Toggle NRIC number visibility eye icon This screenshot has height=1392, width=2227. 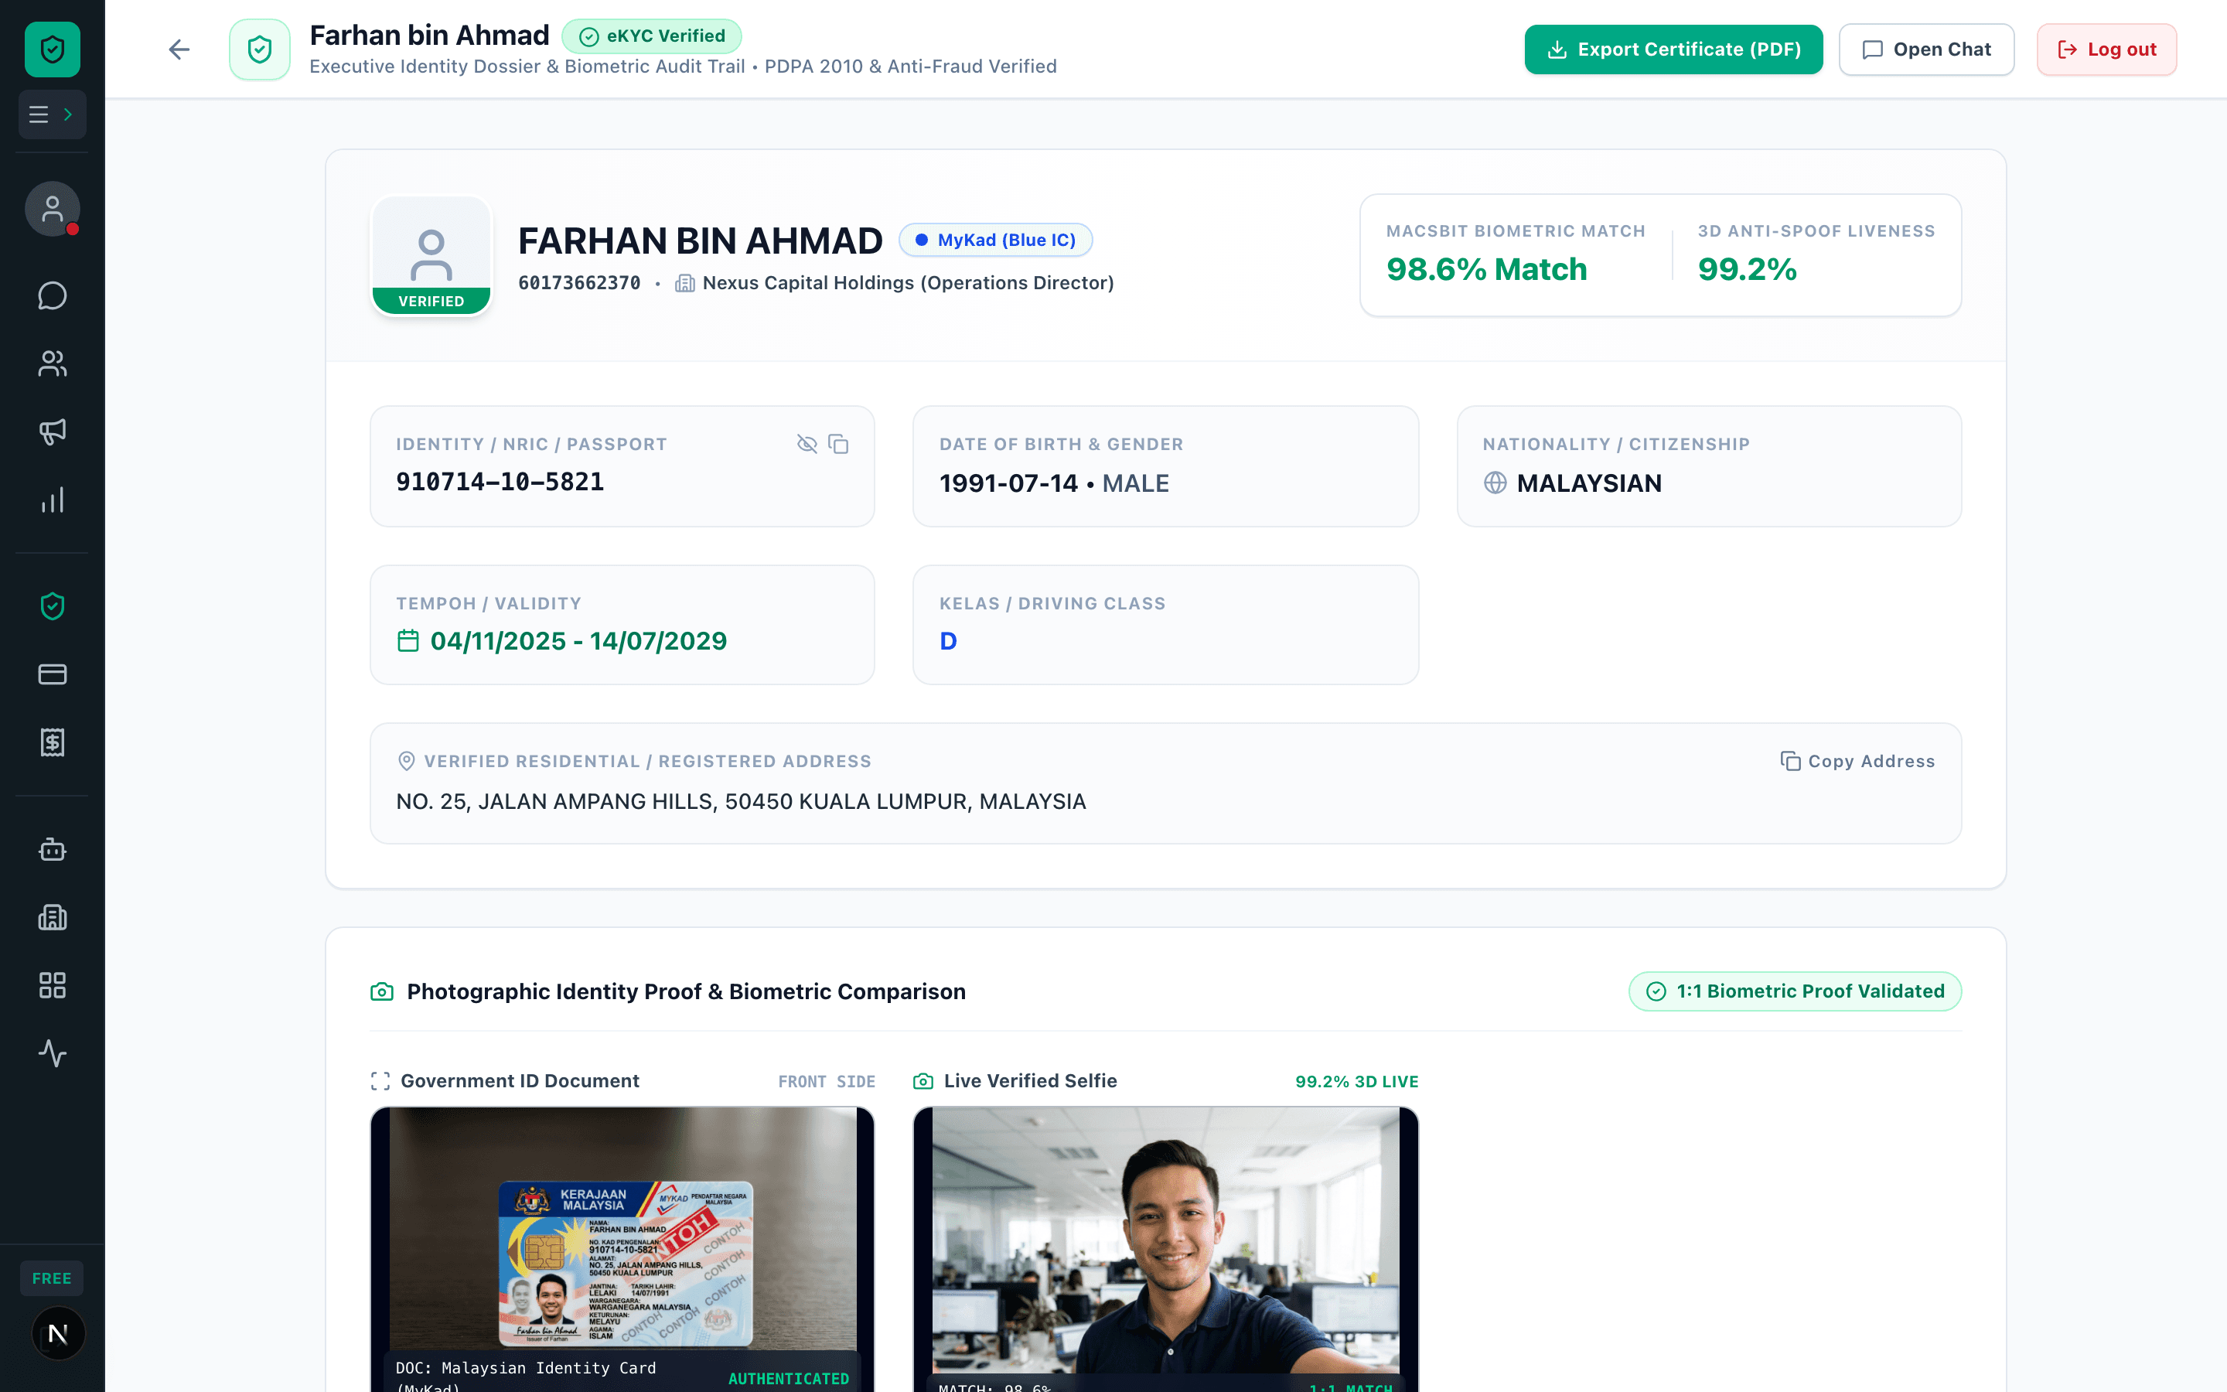pyautogui.click(x=807, y=444)
